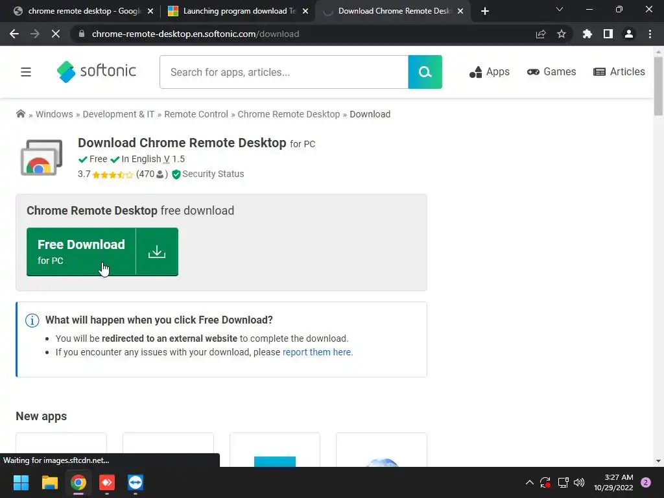The height and width of the screenshot is (498, 664).
Task: Close the 'Download Chrome Remote Desktop' tab
Action: [x=460, y=11]
